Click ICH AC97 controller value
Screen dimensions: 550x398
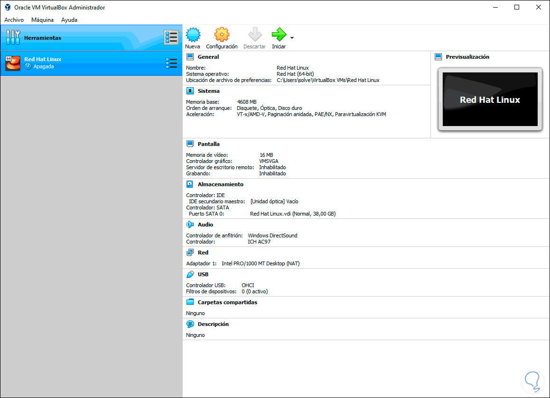(259, 242)
